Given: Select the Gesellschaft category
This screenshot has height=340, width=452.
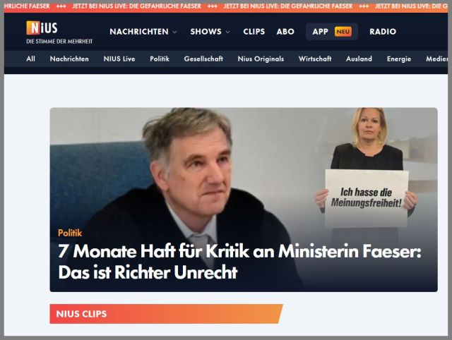Looking at the screenshot, I should click(x=203, y=59).
